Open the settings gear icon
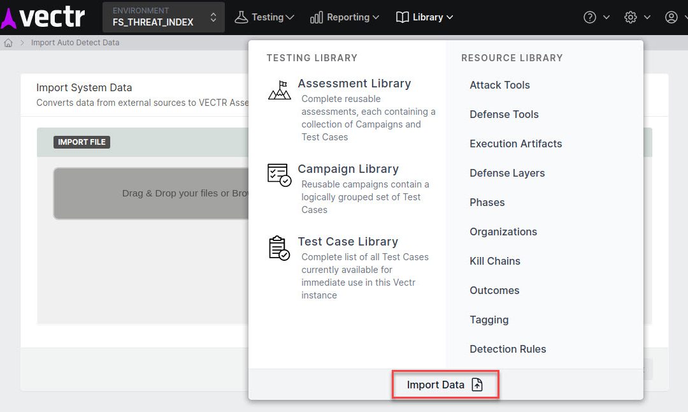The height and width of the screenshot is (412, 688). (631, 17)
